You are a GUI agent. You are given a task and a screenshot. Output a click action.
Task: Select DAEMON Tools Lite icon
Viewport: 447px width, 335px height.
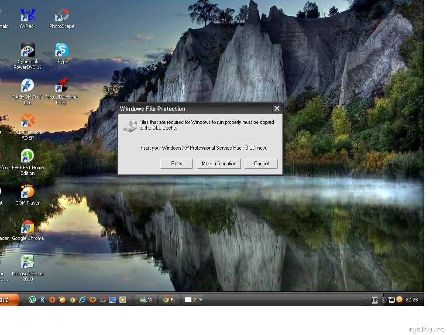[28, 92]
